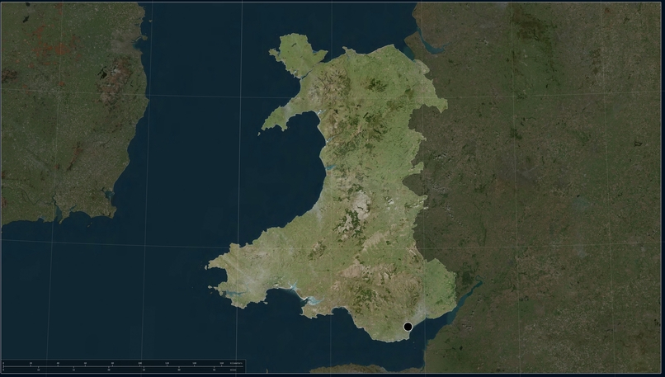
Task: Click the black dot marker in south Wales
Action: [408, 327]
